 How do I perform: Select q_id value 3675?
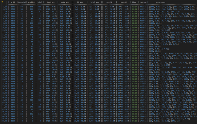pos(13,11)
